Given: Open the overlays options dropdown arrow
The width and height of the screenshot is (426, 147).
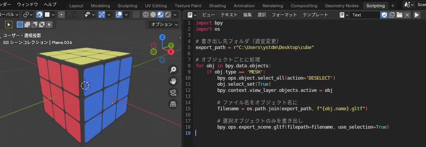Looking at the screenshot, I should (x=126, y=15).
